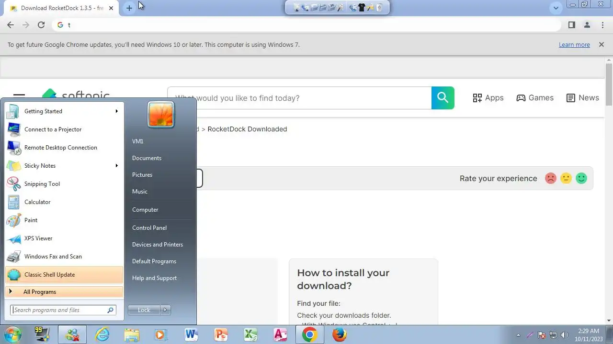The image size is (613, 344).
Task: Launch XPS Viewer
Action: point(63,238)
